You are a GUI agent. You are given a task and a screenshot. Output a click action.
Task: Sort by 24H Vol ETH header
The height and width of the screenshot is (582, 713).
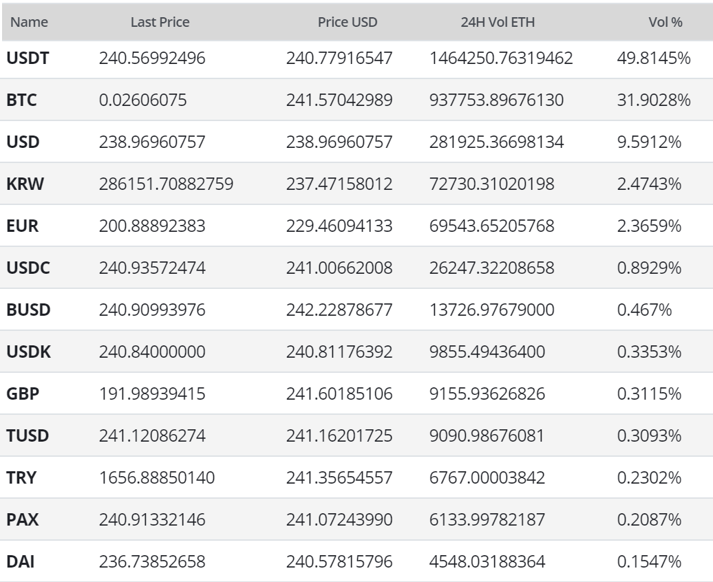[498, 22]
